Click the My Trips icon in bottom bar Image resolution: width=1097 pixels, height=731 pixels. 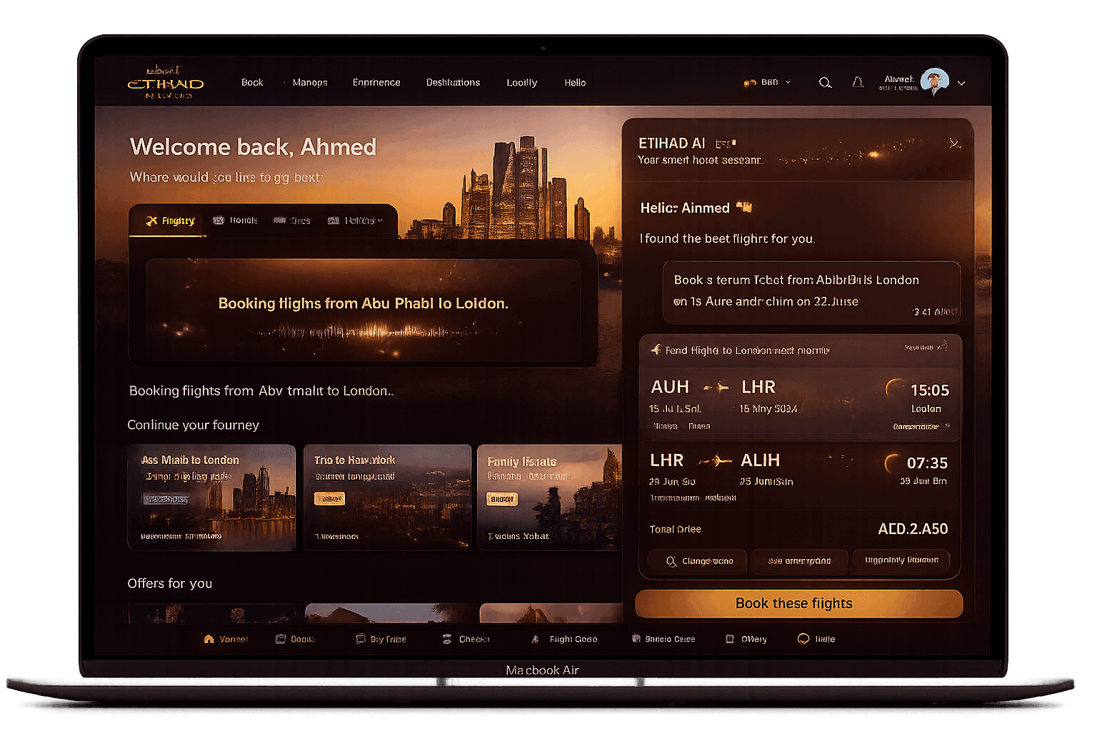pos(361,639)
